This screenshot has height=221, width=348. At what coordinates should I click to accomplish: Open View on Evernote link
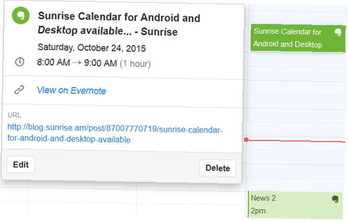(x=71, y=90)
